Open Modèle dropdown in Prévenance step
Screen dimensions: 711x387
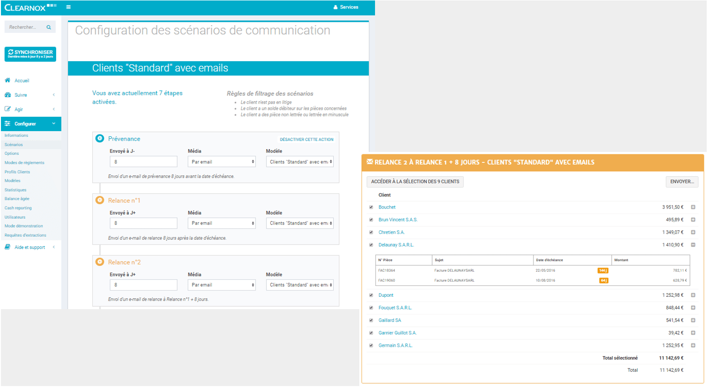tap(300, 162)
